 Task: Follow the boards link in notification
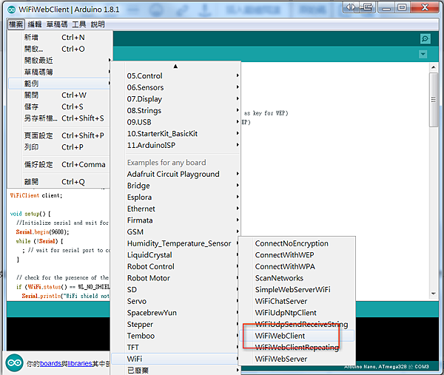point(50,363)
